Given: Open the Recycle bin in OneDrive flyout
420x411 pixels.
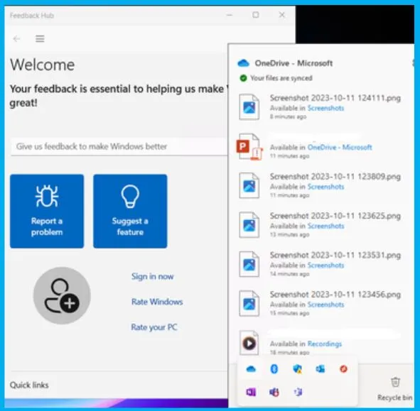Looking at the screenshot, I should click(395, 389).
